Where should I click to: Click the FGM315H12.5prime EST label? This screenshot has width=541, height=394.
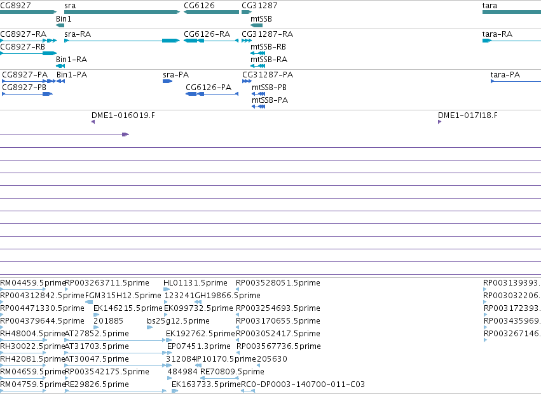(123, 296)
